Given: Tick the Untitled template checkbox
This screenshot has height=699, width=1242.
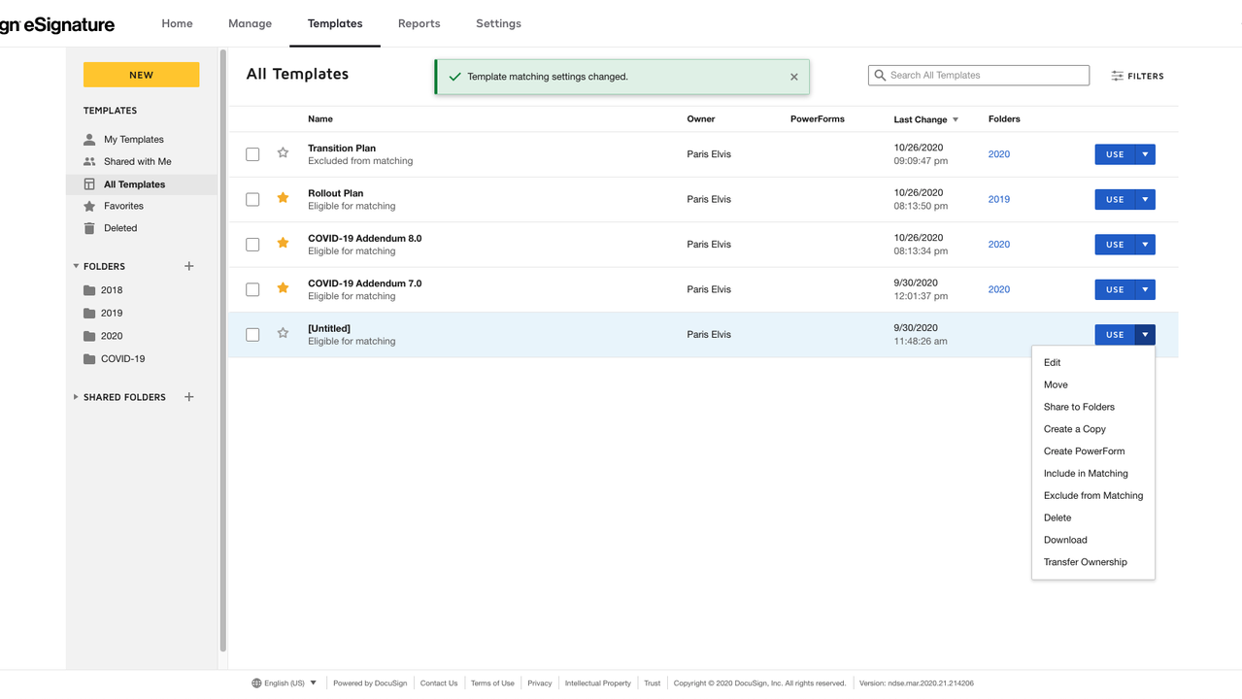Looking at the screenshot, I should click(252, 335).
